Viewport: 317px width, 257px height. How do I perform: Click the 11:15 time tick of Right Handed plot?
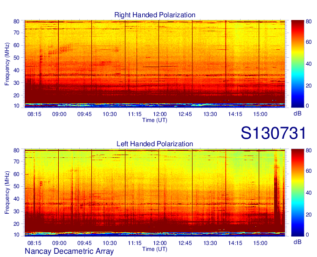click(135, 114)
